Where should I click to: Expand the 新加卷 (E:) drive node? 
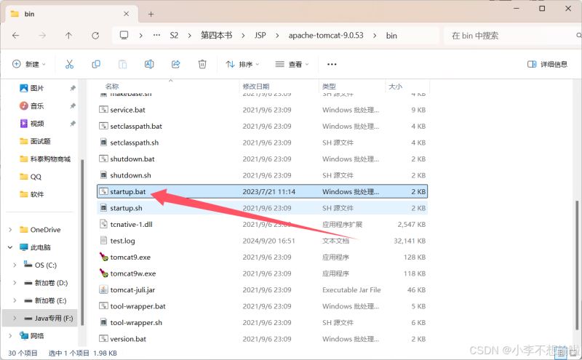pos(15,300)
